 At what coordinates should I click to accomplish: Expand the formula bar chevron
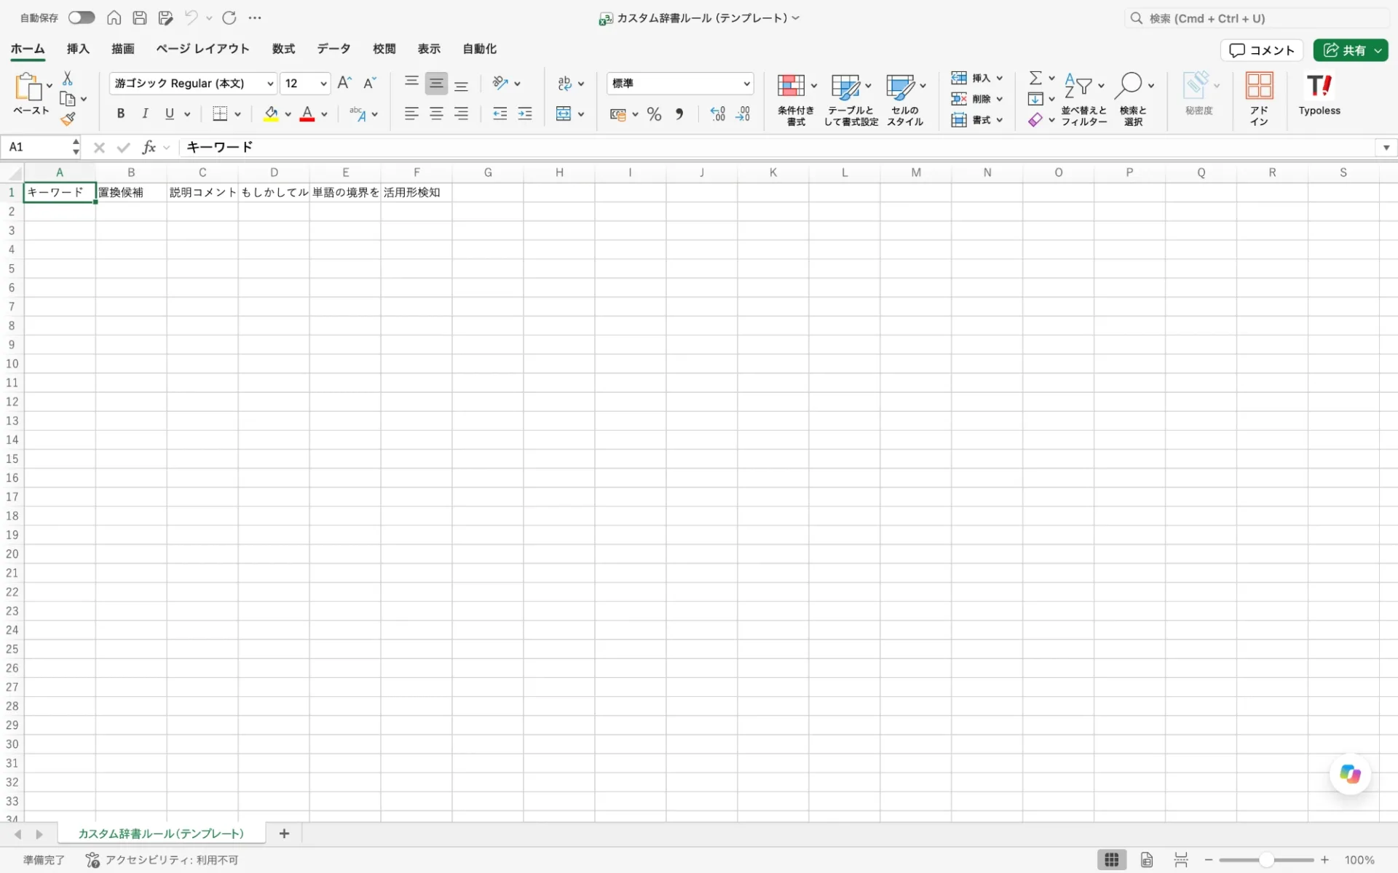(1386, 148)
